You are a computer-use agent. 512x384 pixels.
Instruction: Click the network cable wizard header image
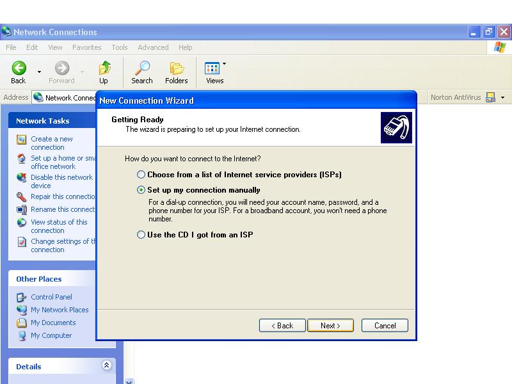[x=396, y=127]
